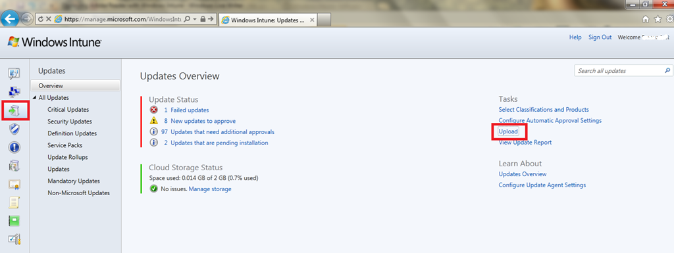The width and height of the screenshot is (674, 253).
Task: Open browser Tools gear icon
Action: 669,19
